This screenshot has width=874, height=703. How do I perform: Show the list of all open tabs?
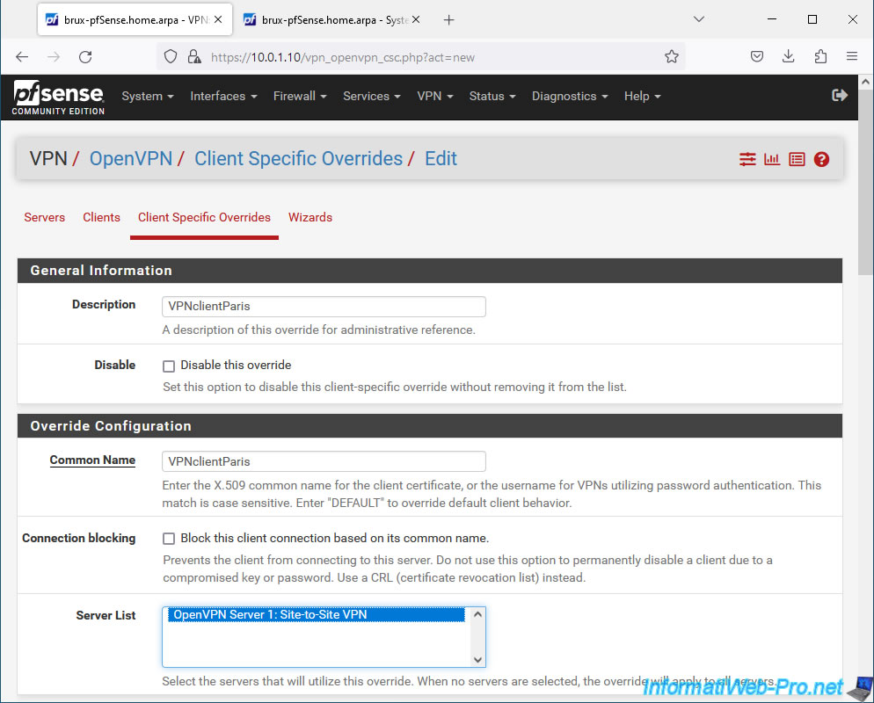click(x=699, y=19)
